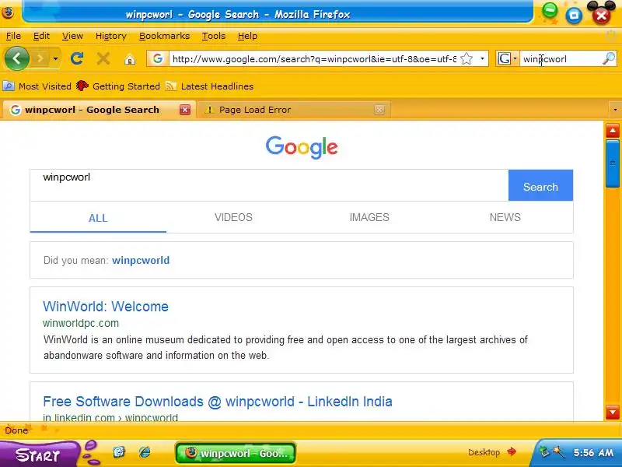The height and width of the screenshot is (467, 622).
Task: Click inside the toolbar search box
Action: [560, 59]
